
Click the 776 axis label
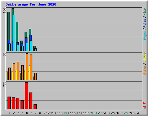point(4,84)
